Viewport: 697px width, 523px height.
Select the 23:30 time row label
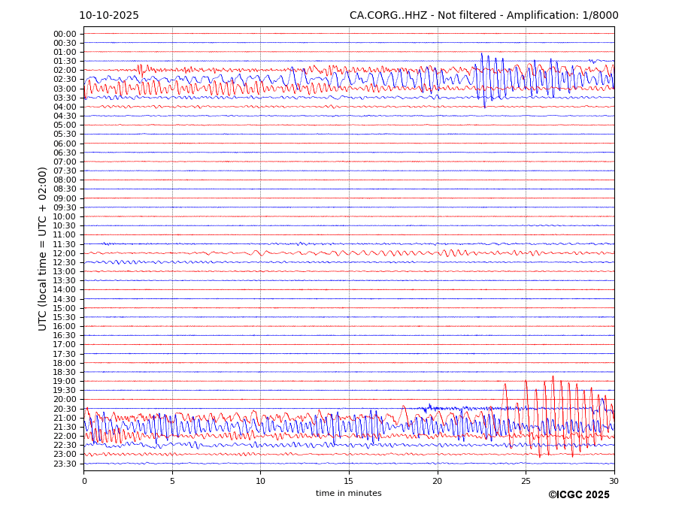click(65, 464)
